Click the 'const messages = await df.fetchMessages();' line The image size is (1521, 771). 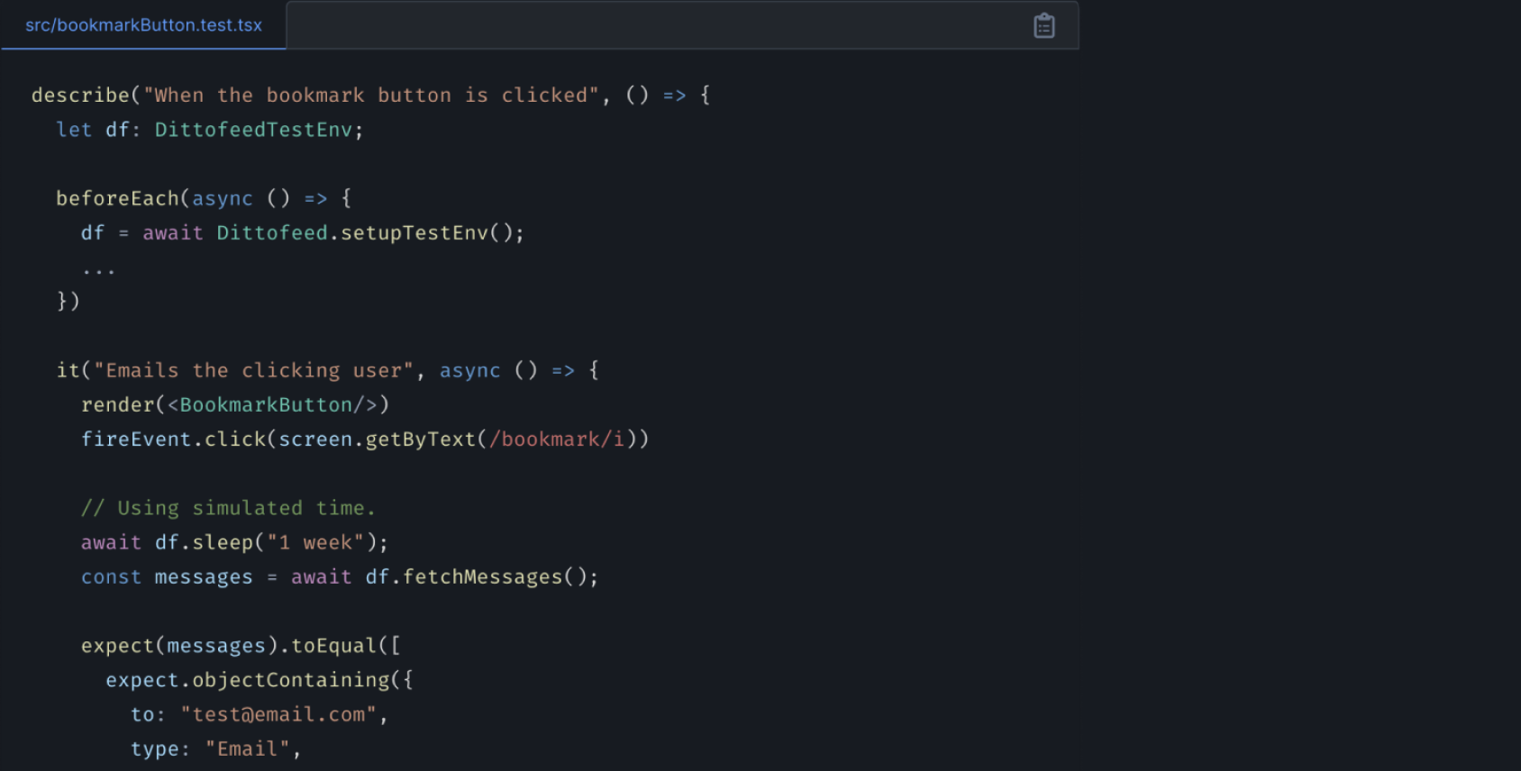tap(340, 577)
